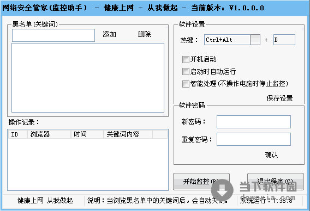This screenshot has height=211, width=310.
Task: Click the ID column header
Action: (17, 134)
